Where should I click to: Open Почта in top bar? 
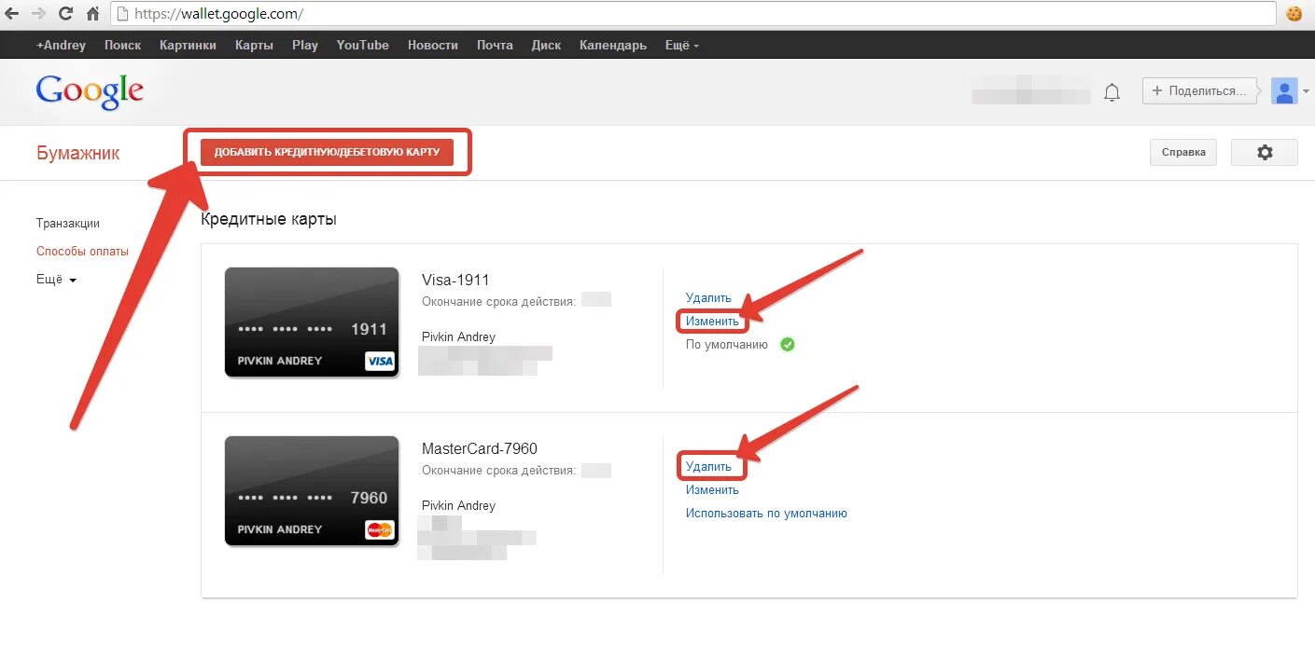495,45
